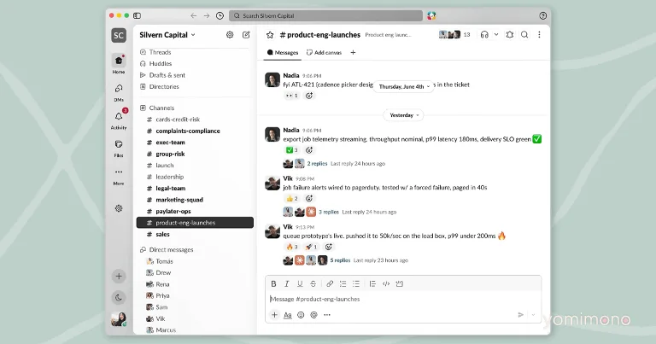Insert an ordered list in composer

coord(343,283)
